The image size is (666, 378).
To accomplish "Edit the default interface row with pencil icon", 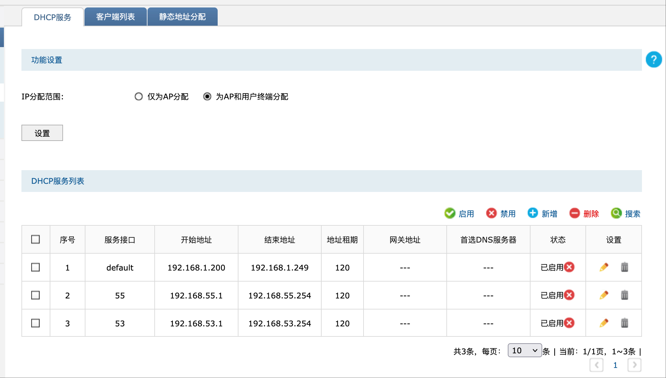I will [x=604, y=267].
